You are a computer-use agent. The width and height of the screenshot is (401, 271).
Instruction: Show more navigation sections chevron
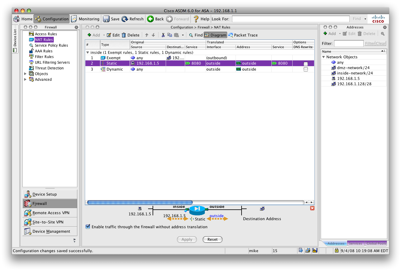[74, 240]
